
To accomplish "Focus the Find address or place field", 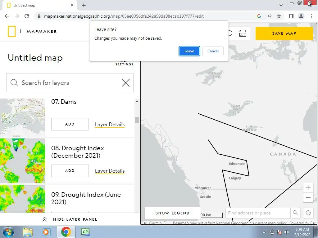I will pyautogui.click(x=258, y=213).
